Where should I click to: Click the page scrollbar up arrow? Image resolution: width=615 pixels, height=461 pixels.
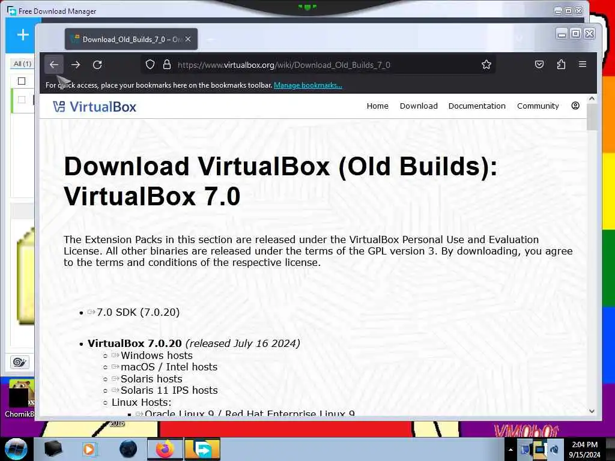click(x=592, y=99)
